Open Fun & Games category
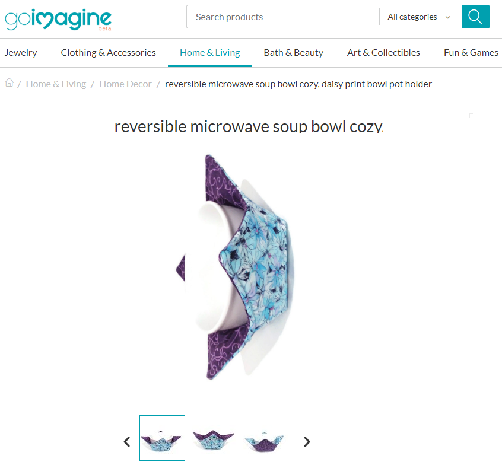502x465 pixels. (471, 52)
